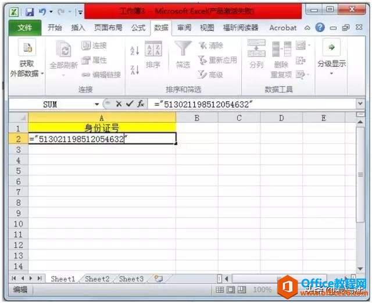Switch to Page Layout view in status bar
Screen dimensions: 372x303
pyautogui.click(x=231, y=290)
